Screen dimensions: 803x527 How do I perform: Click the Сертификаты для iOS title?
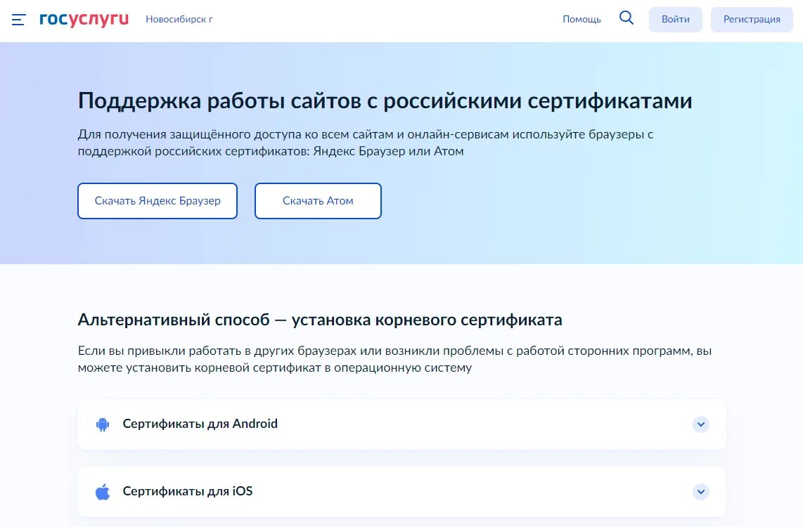coord(188,491)
